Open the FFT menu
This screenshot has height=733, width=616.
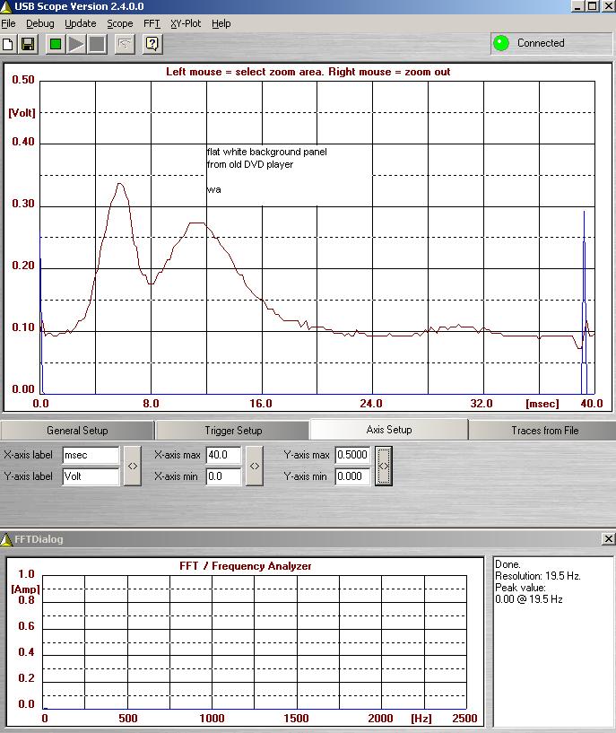pos(152,23)
